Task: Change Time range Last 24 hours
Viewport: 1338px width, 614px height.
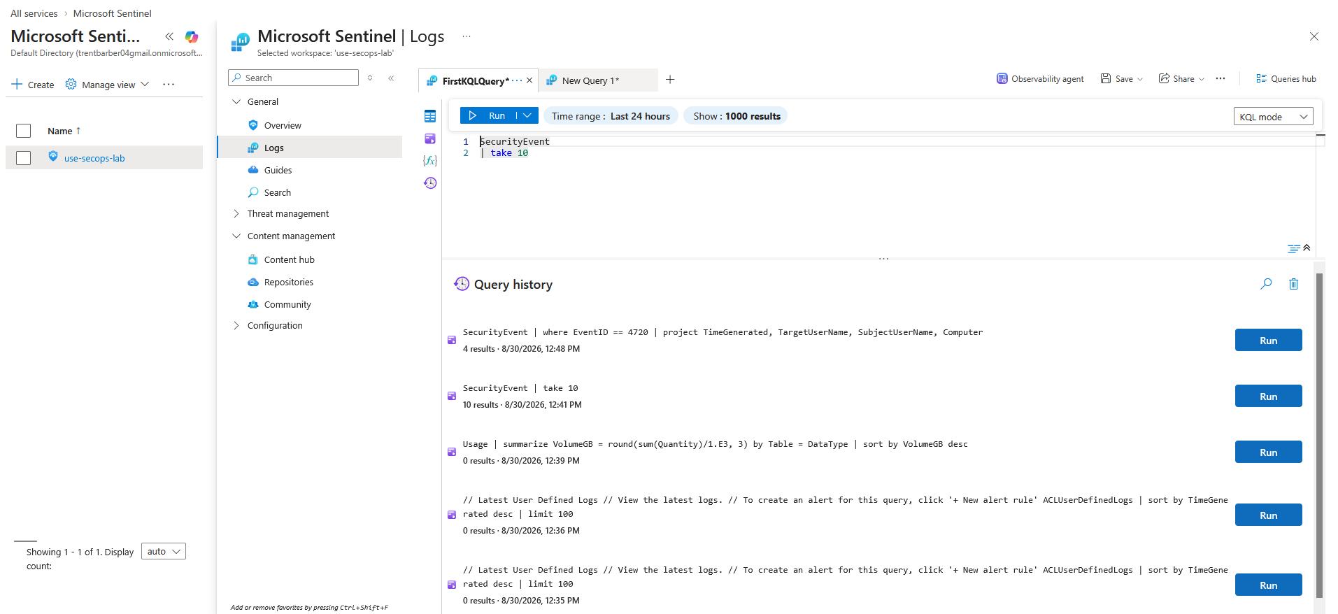Action: tap(611, 116)
